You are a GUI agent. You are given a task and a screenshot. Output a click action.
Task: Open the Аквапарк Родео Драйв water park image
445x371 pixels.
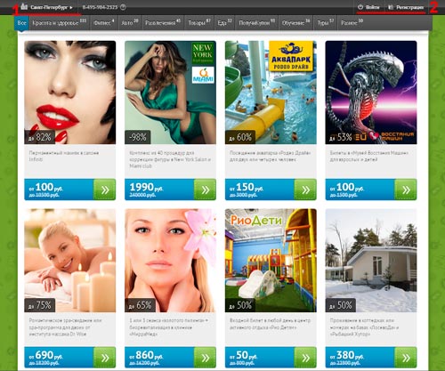(271, 93)
